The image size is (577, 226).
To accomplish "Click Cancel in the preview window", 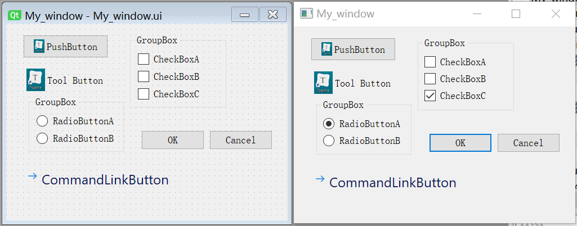I will click(x=529, y=143).
